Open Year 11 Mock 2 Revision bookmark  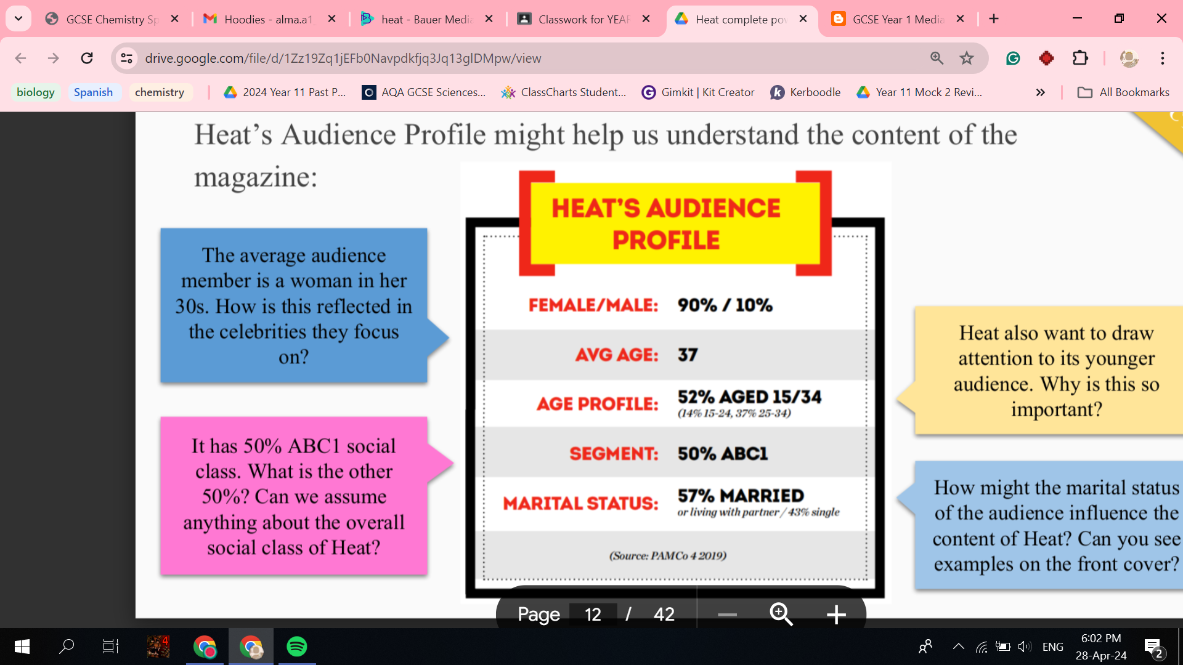(919, 92)
